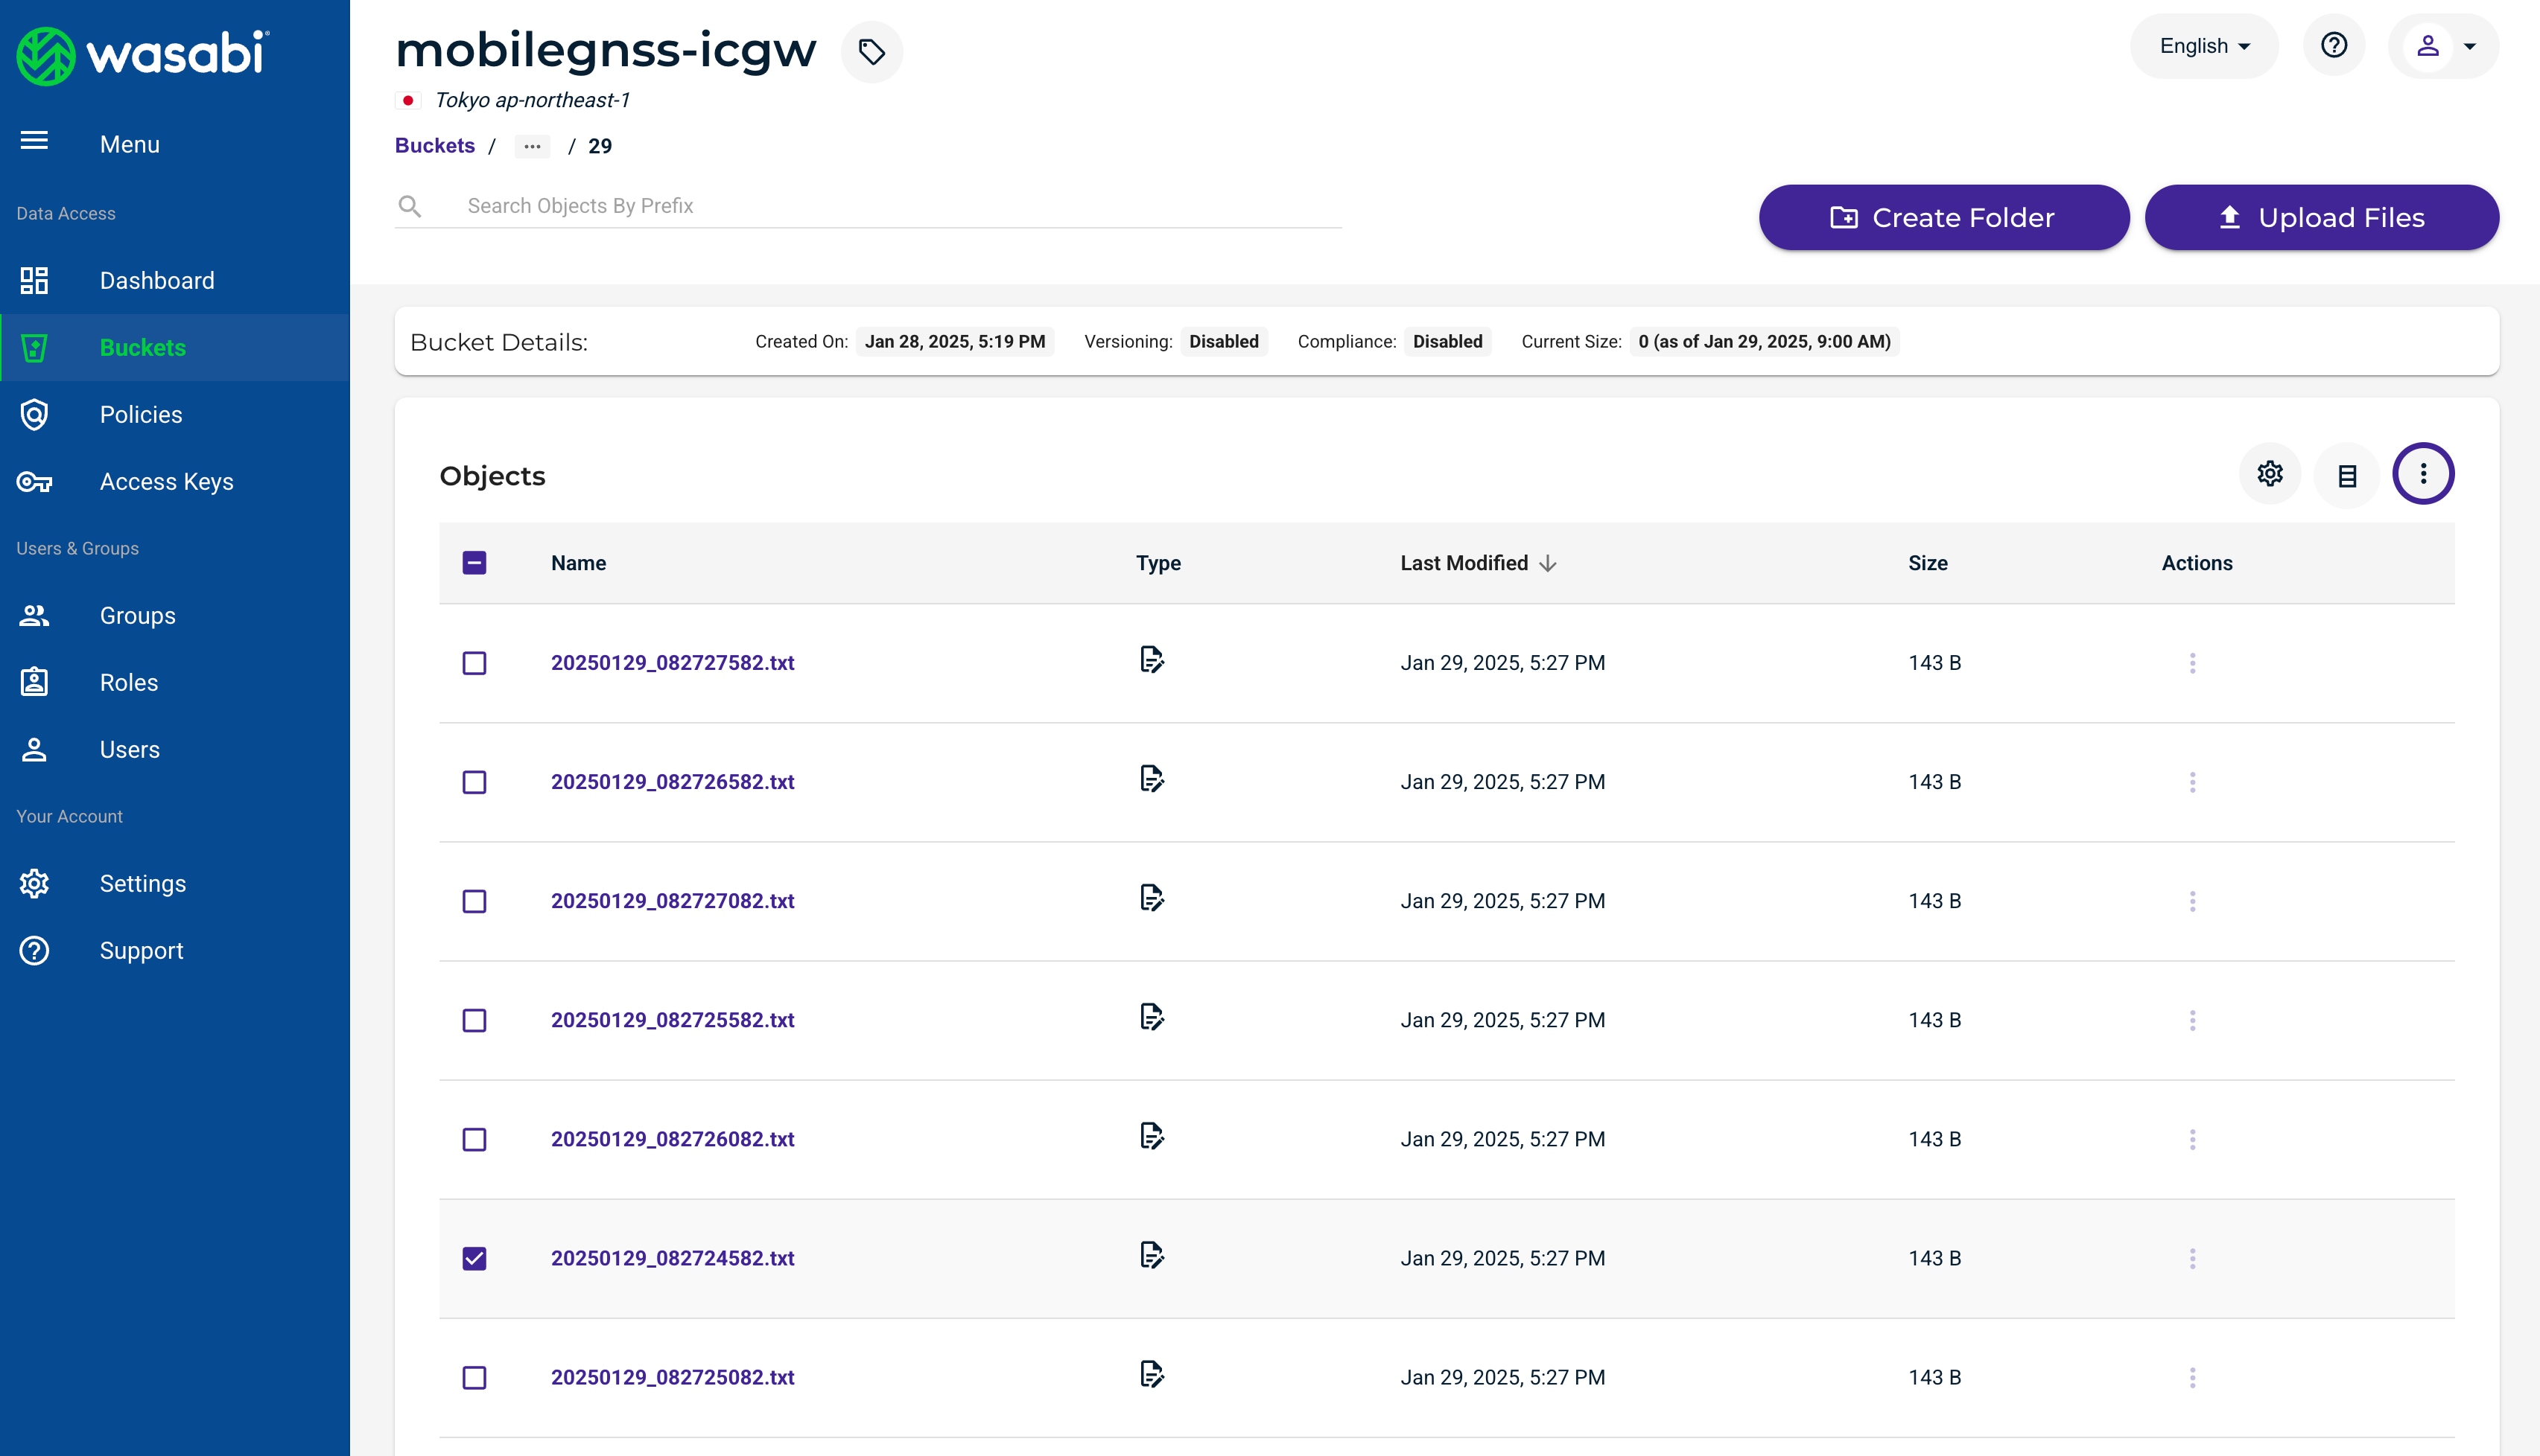
Task: Sort by the Size column header
Action: click(x=1927, y=563)
